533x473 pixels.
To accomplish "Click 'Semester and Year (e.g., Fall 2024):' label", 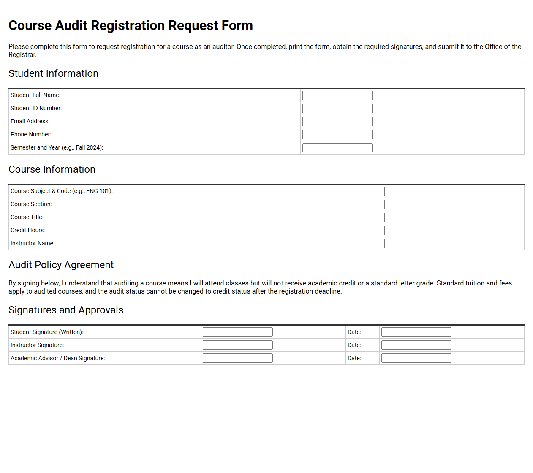I will (57, 148).
